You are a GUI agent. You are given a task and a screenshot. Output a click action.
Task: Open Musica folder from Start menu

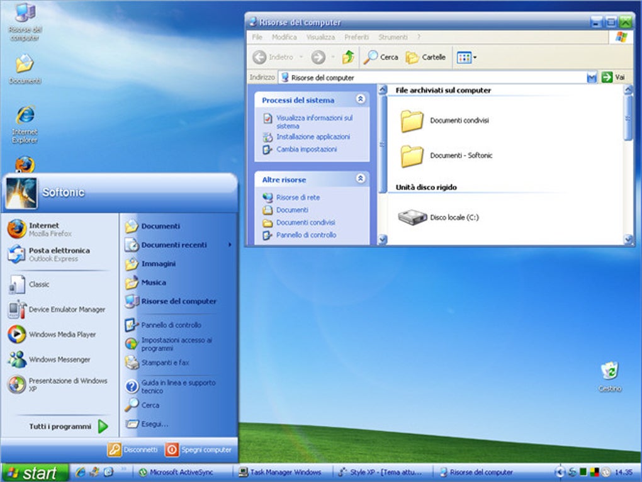(x=145, y=283)
